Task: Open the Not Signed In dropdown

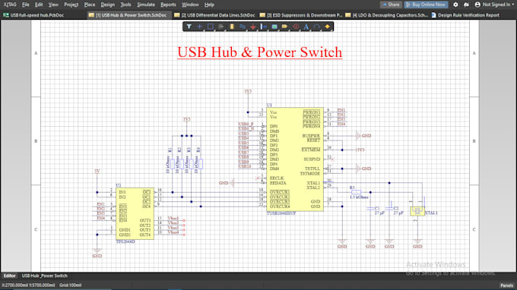Action: tap(498, 5)
